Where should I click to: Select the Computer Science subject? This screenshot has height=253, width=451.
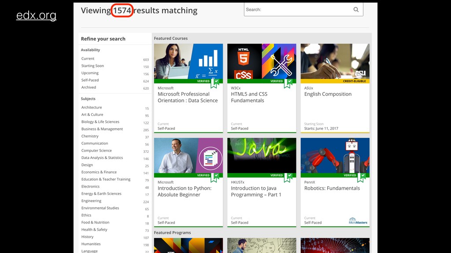coord(96,150)
